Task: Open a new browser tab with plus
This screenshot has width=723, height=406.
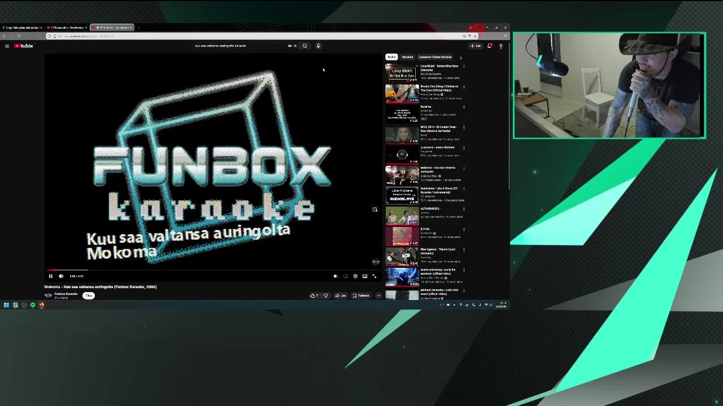Action: click(138, 28)
